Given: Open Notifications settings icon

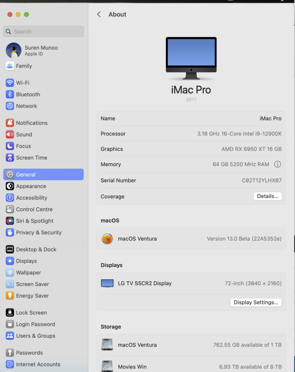Looking at the screenshot, I should [x=10, y=123].
